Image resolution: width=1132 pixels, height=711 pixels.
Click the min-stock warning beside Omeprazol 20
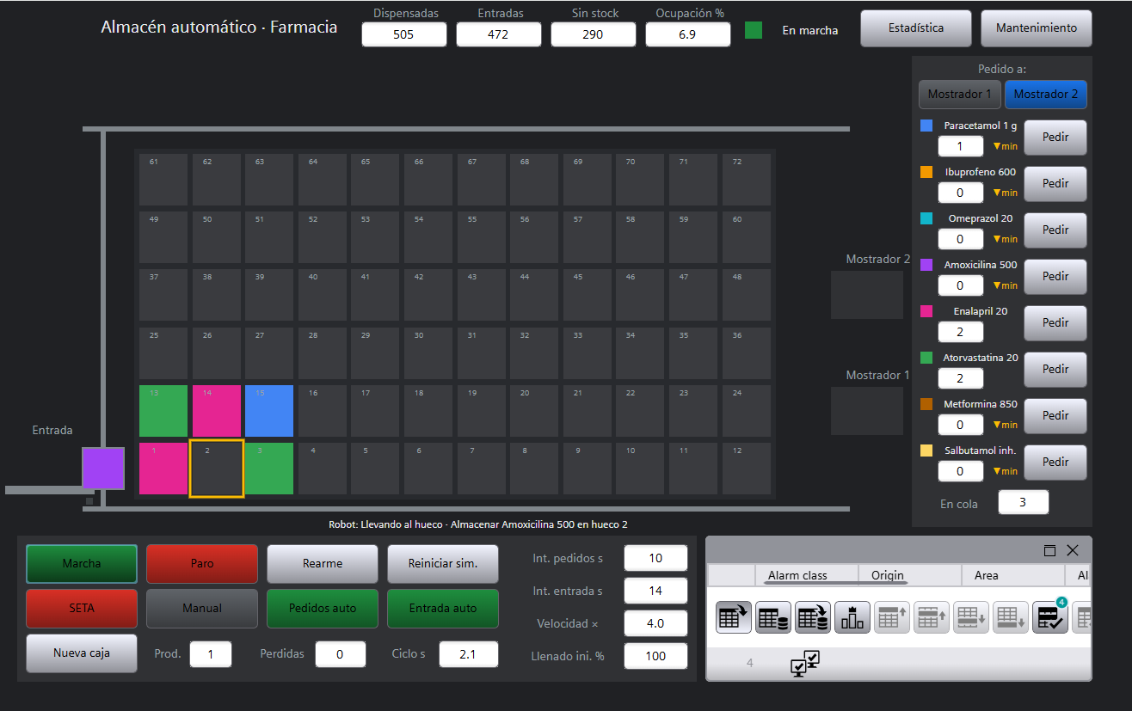point(1005,239)
